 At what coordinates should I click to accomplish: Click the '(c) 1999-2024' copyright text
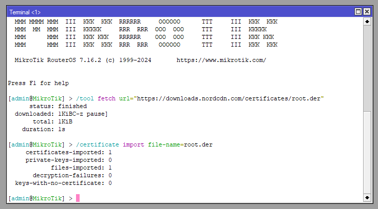coord(128,60)
